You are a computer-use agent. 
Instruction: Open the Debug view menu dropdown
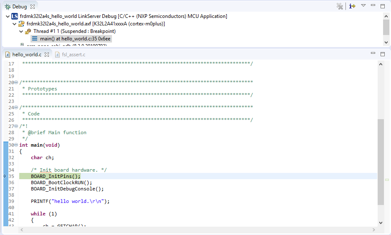click(363, 6)
